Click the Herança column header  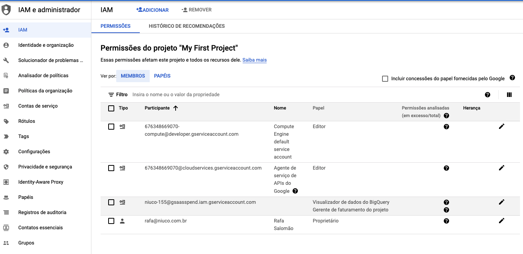[472, 108]
